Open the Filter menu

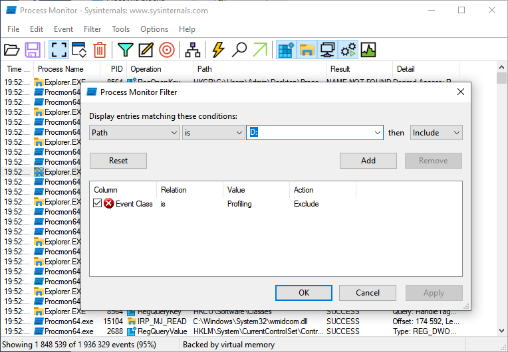tap(92, 29)
